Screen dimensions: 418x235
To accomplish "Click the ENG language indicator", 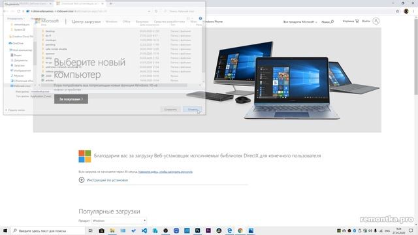I will [x=387, y=230].
